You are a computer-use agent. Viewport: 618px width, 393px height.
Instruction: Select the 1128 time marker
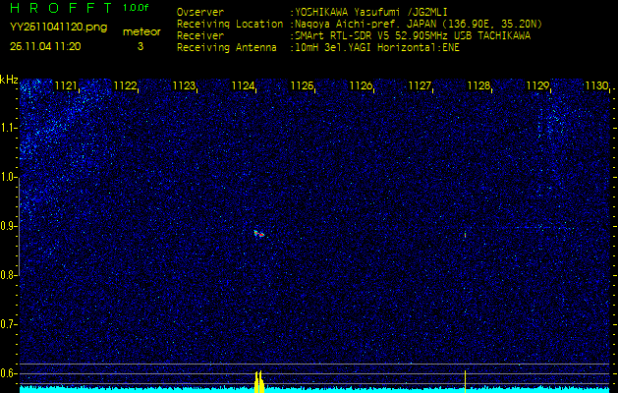tap(478, 86)
